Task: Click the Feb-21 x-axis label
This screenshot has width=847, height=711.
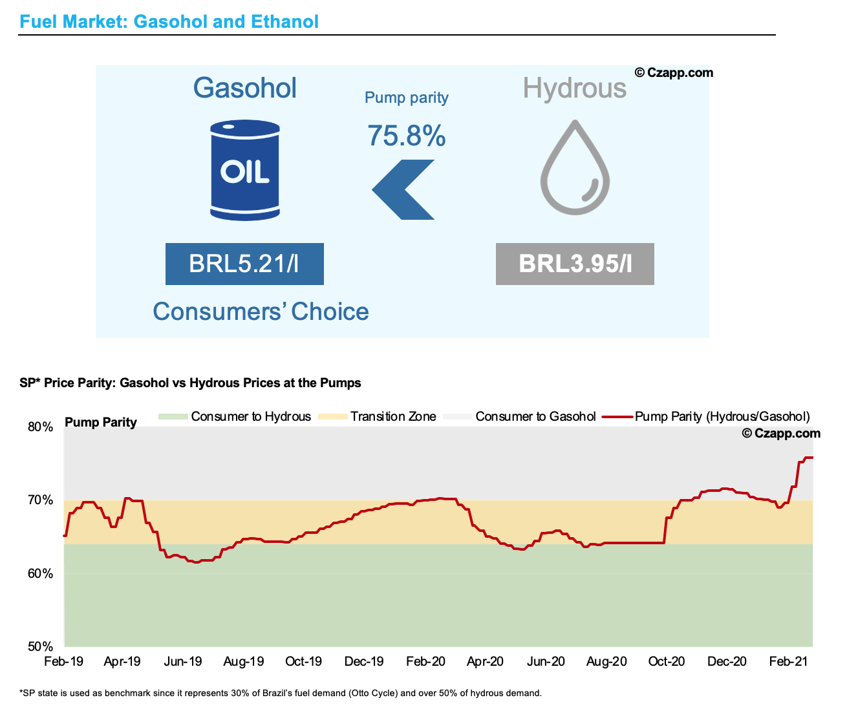Action: (x=788, y=662)
